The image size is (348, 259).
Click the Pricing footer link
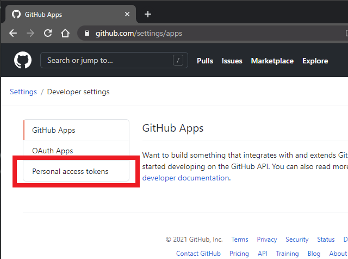point(239,254)
